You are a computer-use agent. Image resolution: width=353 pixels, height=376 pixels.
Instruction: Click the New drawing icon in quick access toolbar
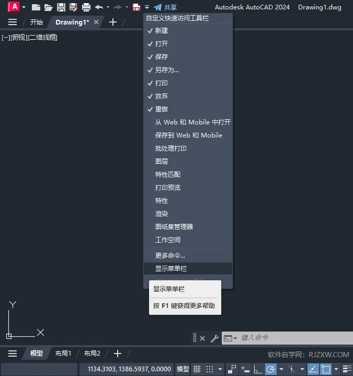click(36, 7)
